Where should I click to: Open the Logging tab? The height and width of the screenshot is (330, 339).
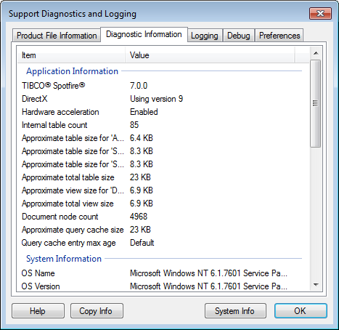tap(205, 36)
